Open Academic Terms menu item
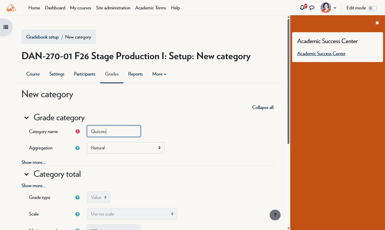 (151, 8)
